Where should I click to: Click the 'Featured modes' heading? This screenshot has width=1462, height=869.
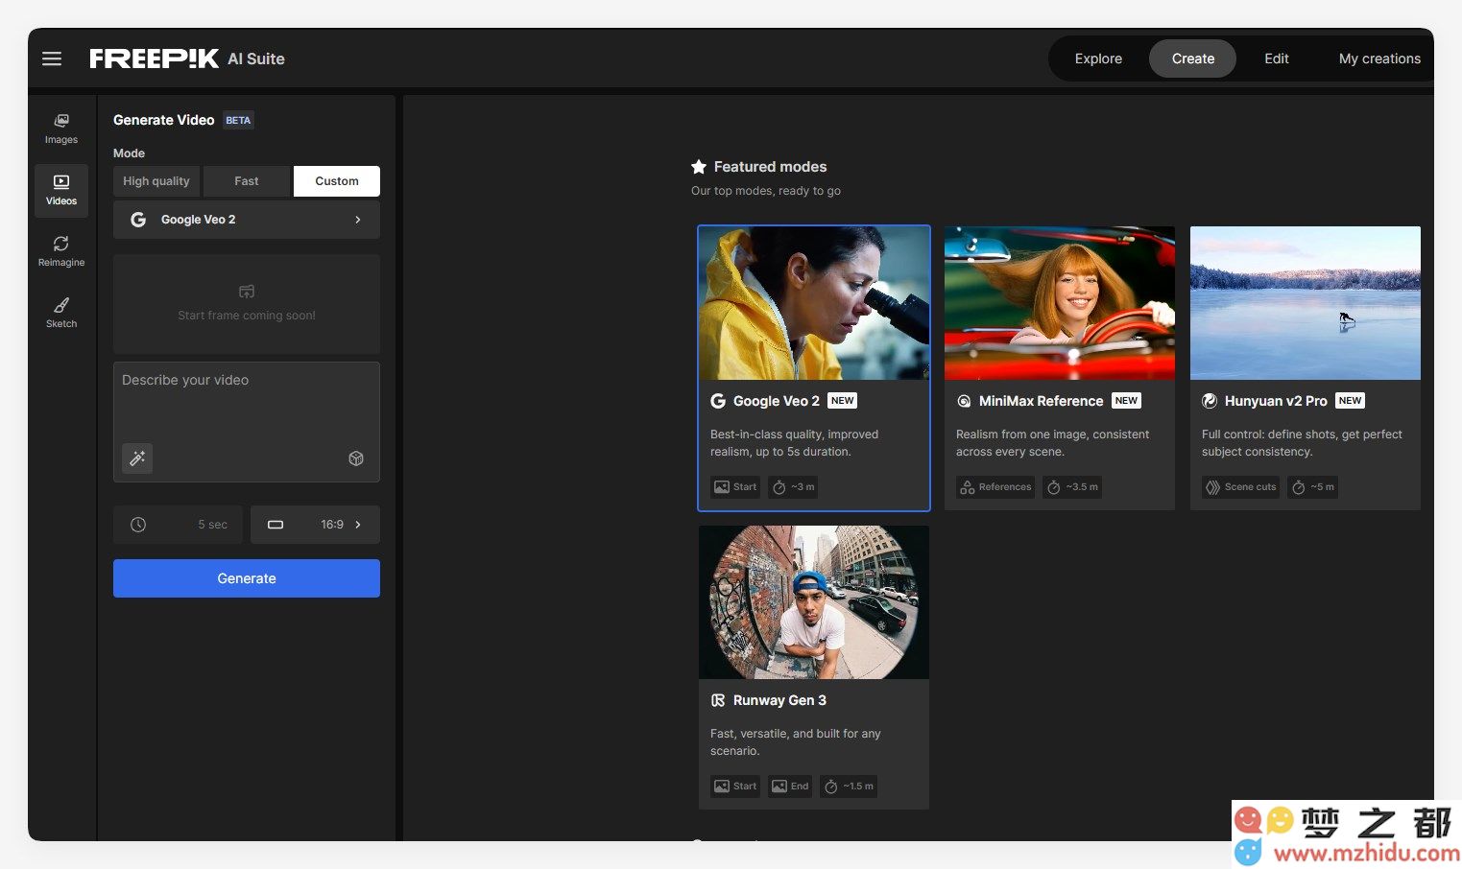click(x=770, y=167)
